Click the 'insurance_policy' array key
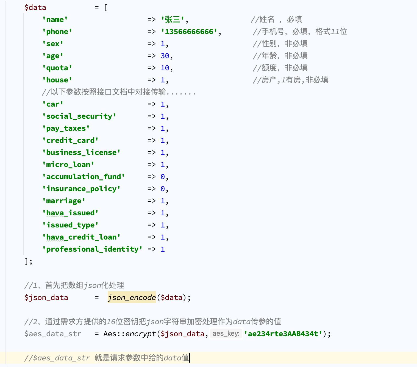The image size is (417, 367). click(x=81, y=189)
